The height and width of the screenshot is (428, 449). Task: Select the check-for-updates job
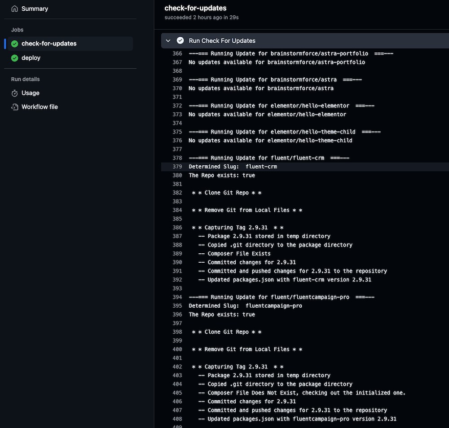click(x=70, y=44)
